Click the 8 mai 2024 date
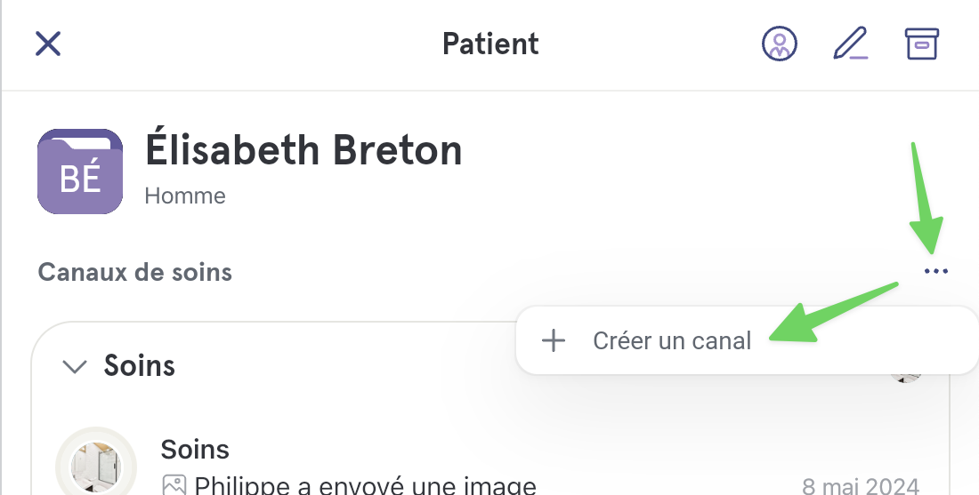 pyautogui.click(x=861, y=486)
